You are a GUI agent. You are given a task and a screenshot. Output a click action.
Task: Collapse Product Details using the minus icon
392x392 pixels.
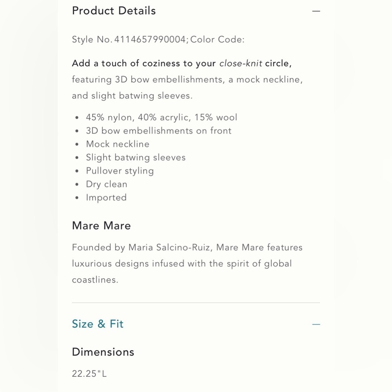(x=316, y=11)
